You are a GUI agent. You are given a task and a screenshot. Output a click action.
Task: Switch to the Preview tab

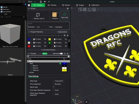pyautogui.click(x=52, y=5)
